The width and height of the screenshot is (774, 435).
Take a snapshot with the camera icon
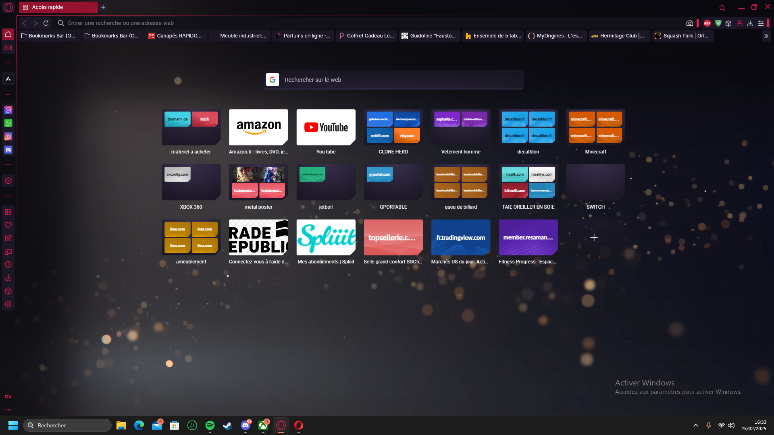click(x=690, y=23)
